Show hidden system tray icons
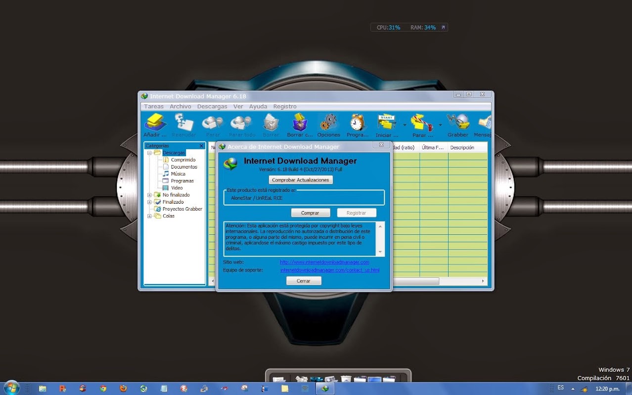This screenshot has height=395, width=632. [573, 389]
